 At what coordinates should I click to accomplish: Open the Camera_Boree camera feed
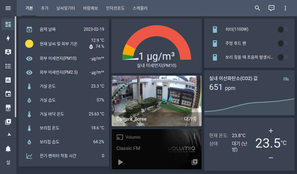click(157, 101)
